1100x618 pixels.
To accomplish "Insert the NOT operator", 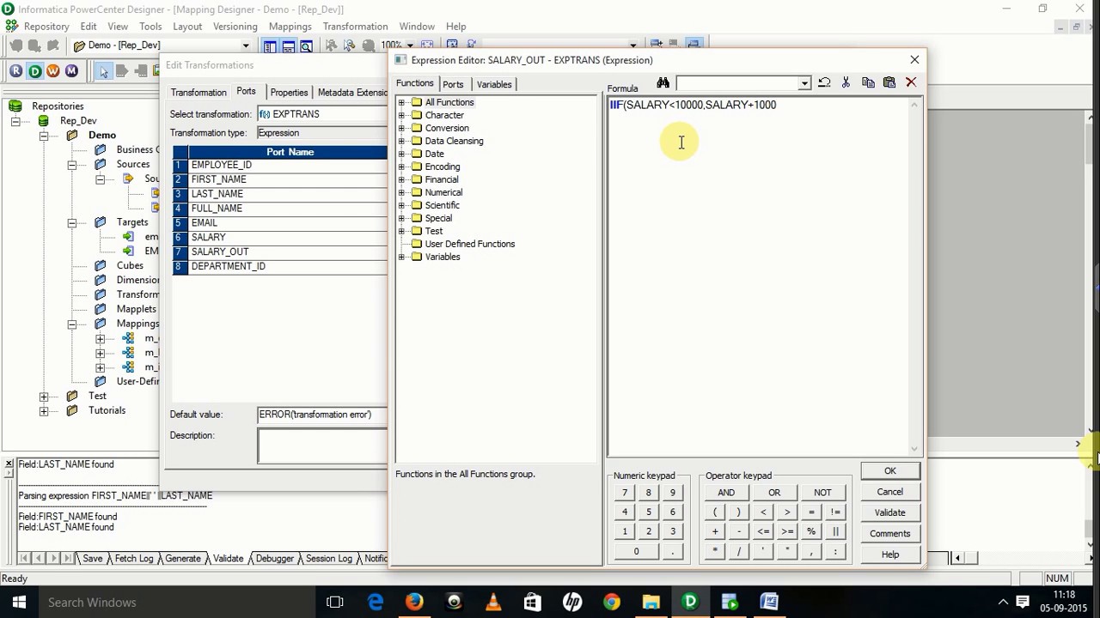I will point(822,493).
